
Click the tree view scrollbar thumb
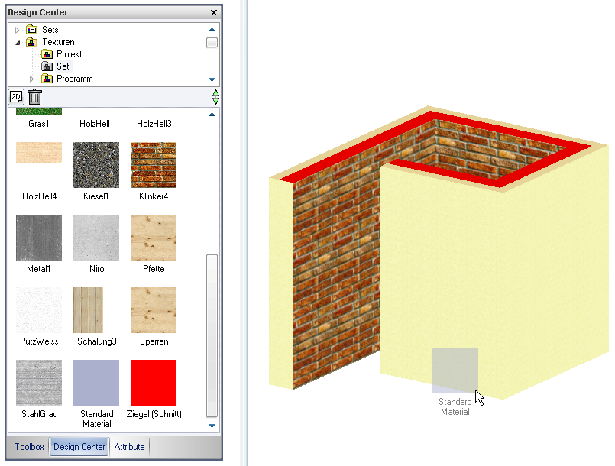(x=212, y=42)
